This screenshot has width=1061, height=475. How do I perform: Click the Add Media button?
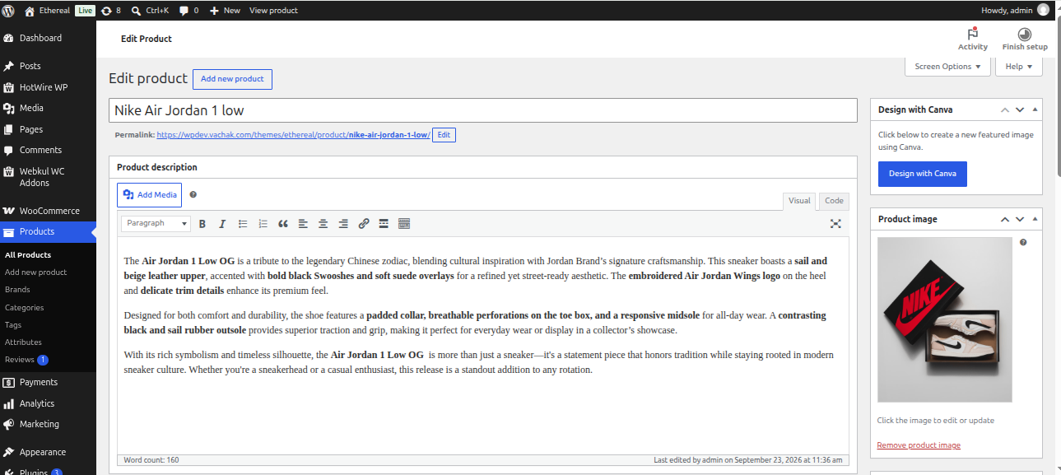(x=149, y=195)
